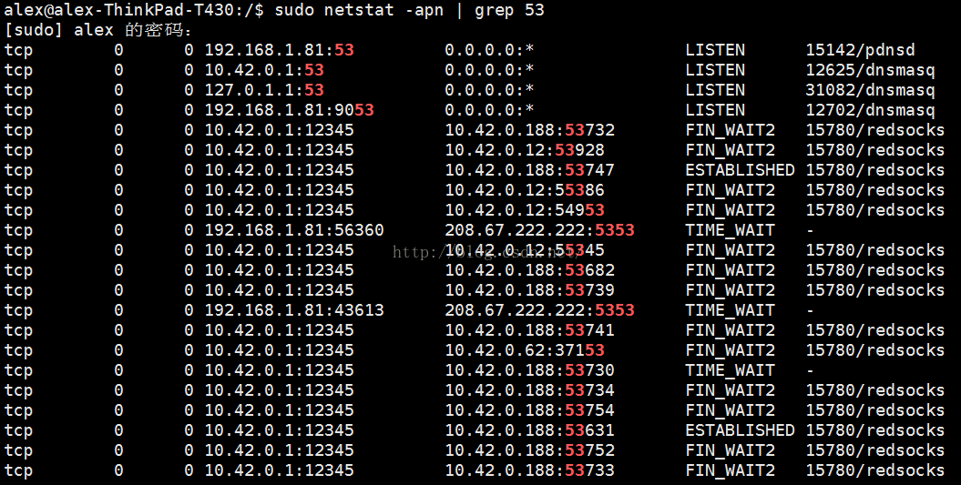Image resolution: width=961 pixels, height=485 pixels.
Task: Click local address 192.168.1.81:43613
Action: [x=293, y=310]
